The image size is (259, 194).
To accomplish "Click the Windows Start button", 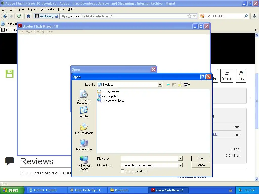I will (12, 190).
